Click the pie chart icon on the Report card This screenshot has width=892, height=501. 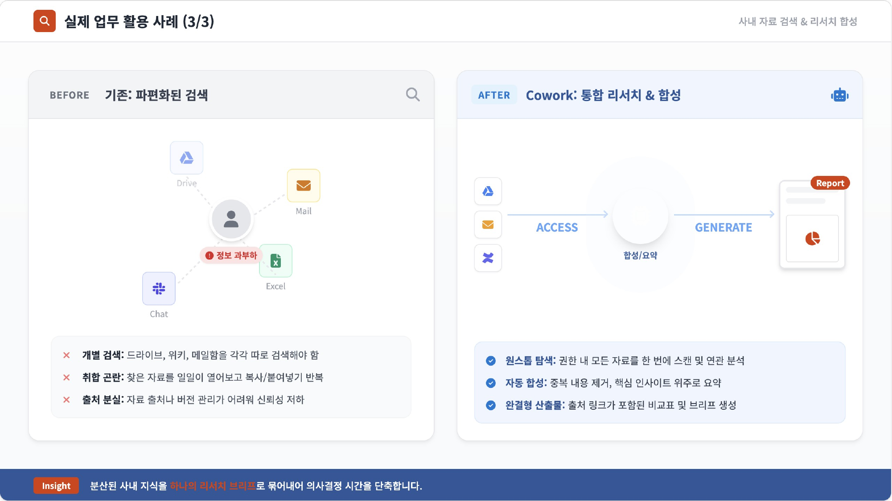pyautogui.click(x=812, y=239)
